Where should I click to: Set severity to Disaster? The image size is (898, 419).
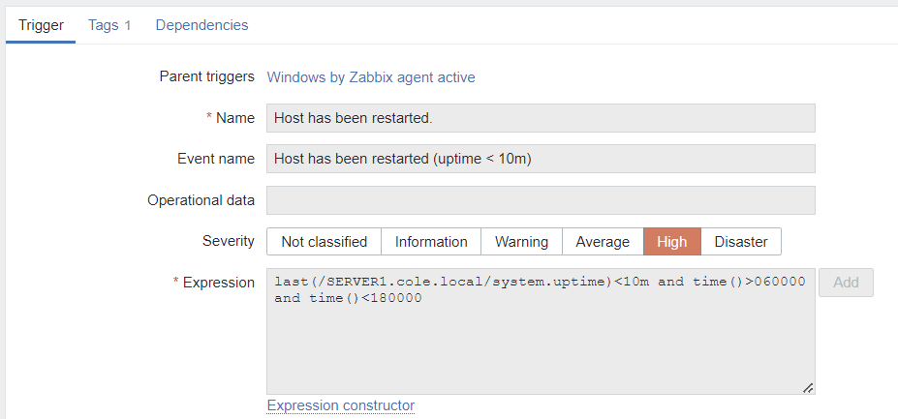pos(741,242)
